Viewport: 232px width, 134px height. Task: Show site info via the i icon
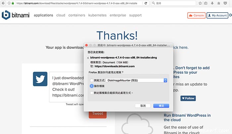point(9,3)
